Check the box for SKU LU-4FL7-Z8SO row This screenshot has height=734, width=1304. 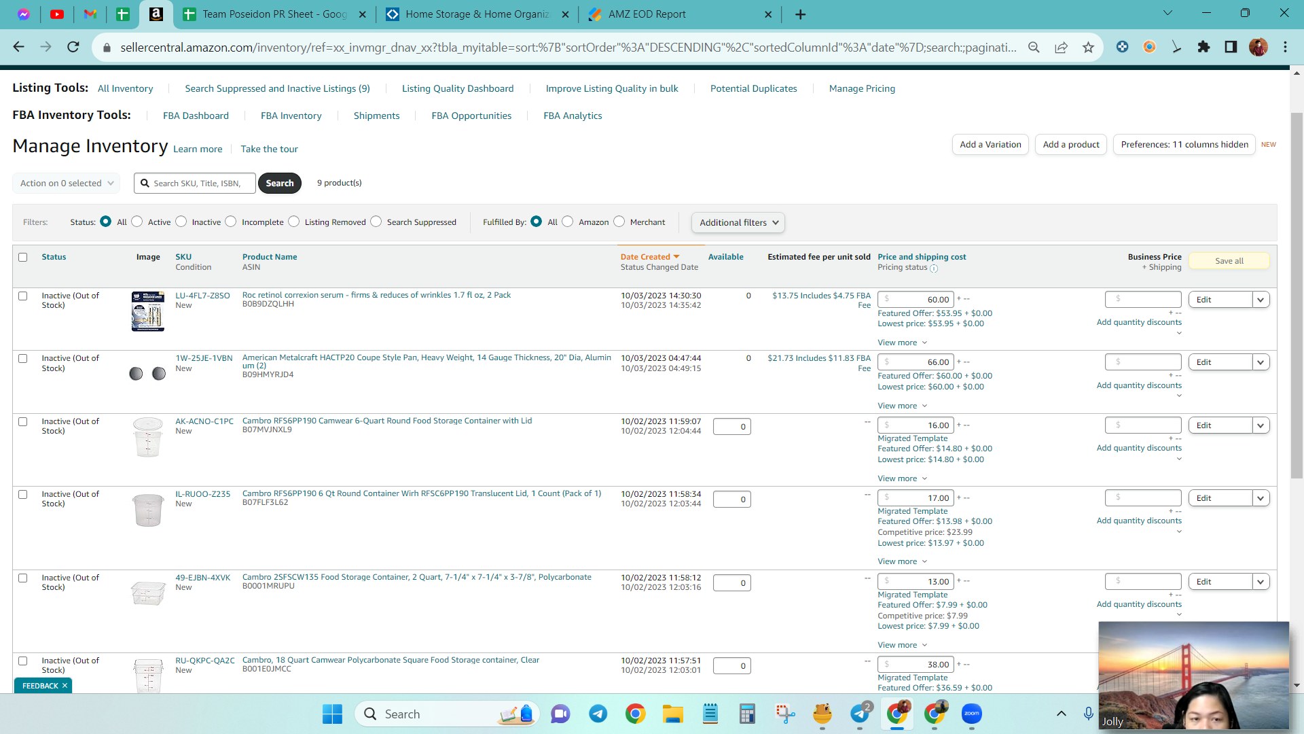click(x=23, y=296)
